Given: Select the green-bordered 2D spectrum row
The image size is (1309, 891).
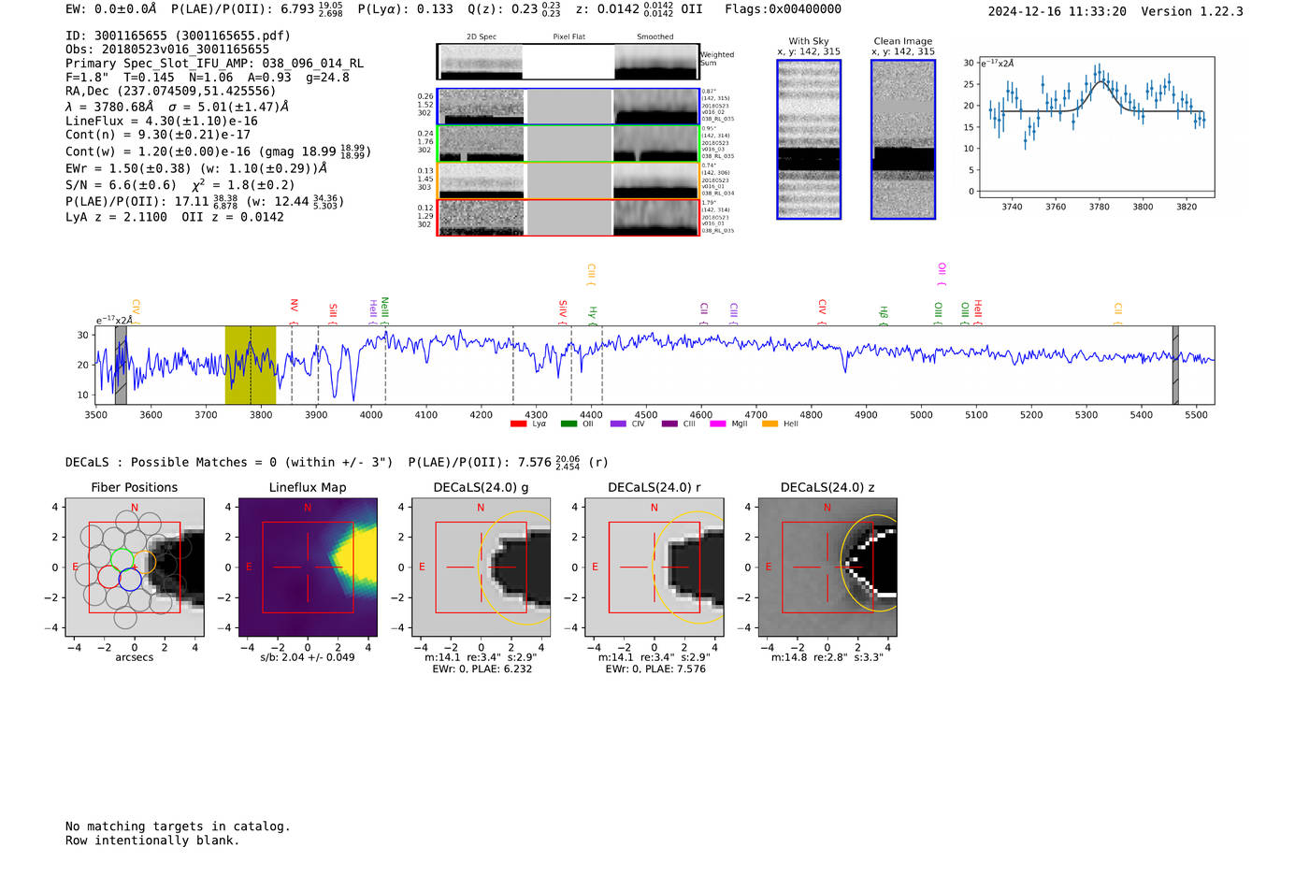Looking at the screenshot, I should tap(568, 144).
